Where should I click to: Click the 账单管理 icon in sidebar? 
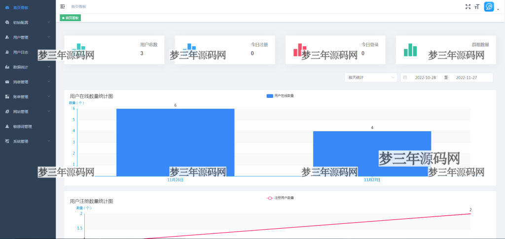coord(7,97)
